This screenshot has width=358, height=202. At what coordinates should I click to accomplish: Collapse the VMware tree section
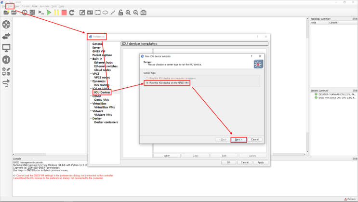[x=91, y=111]
